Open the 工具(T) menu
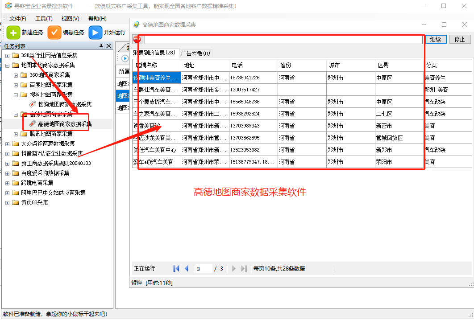 tap(44, 19)
